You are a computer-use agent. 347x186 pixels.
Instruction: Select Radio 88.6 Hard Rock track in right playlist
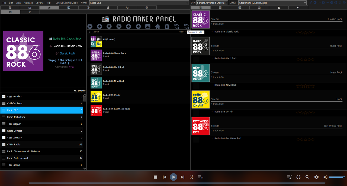(226, 58)
